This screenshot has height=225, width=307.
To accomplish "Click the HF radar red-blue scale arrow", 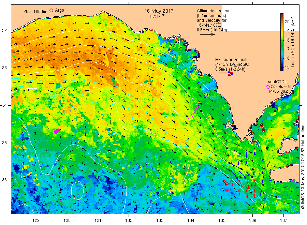I will click(x=226, y=74).
